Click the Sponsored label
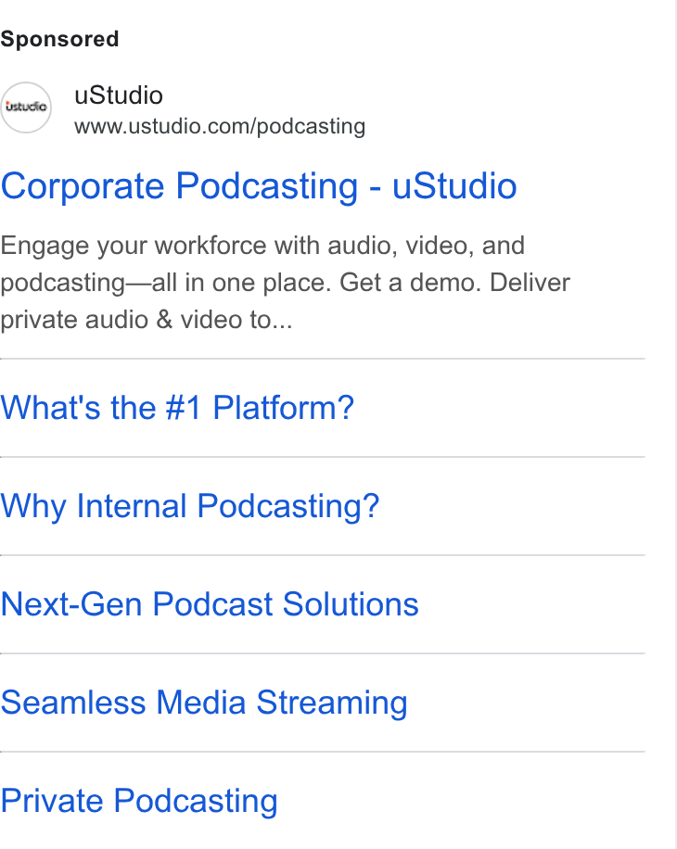 pyautogui.click(x=59, y=39)
